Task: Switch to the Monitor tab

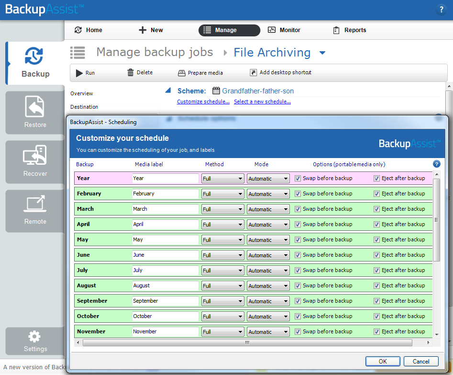Action: (284, 30)
